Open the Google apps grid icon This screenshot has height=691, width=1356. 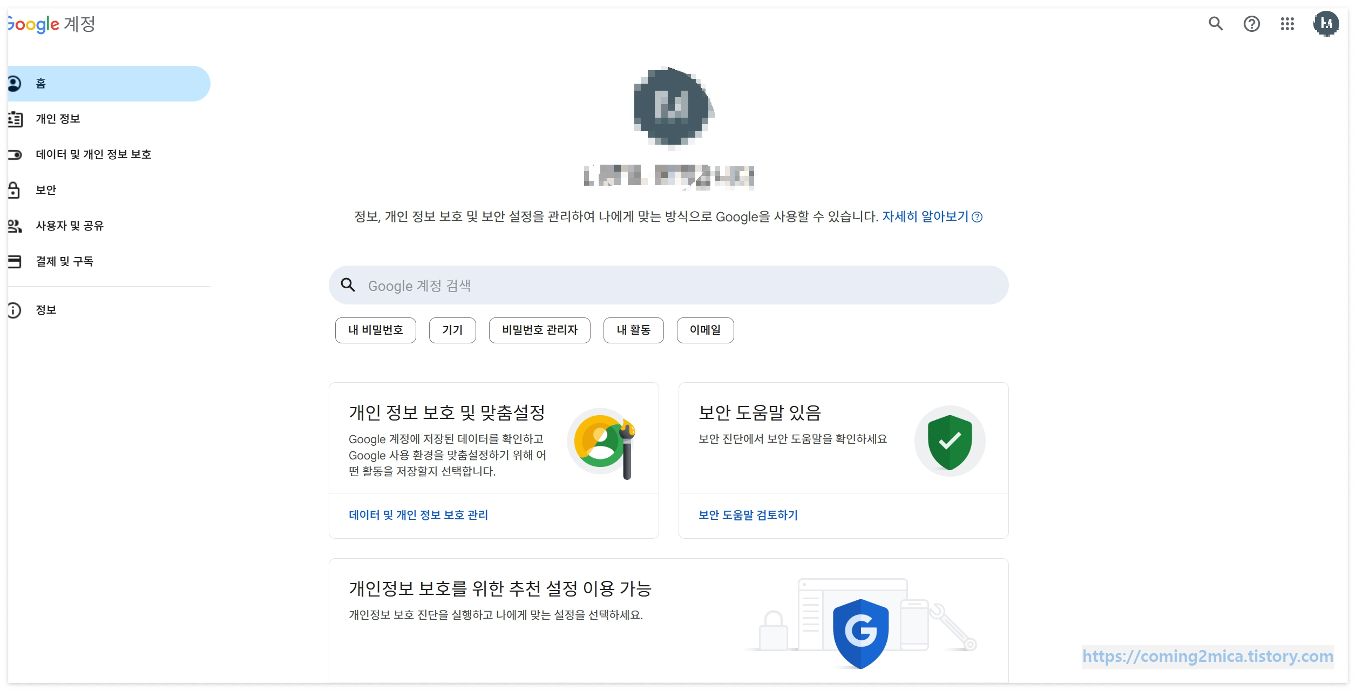[1287, 24]
